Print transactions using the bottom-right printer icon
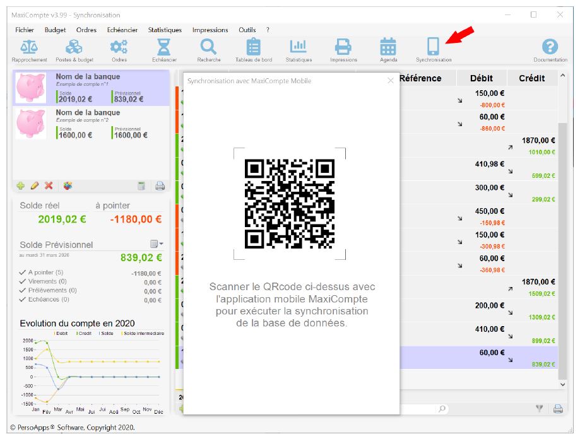This screenshot has height=439, width=580. click(558, 409)
